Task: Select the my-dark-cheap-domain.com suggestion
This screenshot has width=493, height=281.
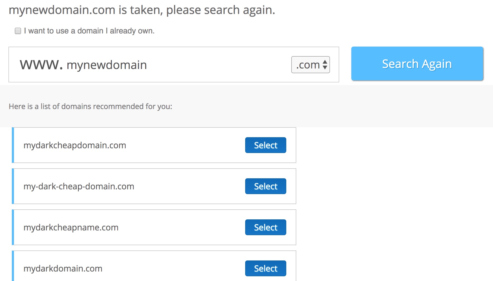Action: coord(265,186)
